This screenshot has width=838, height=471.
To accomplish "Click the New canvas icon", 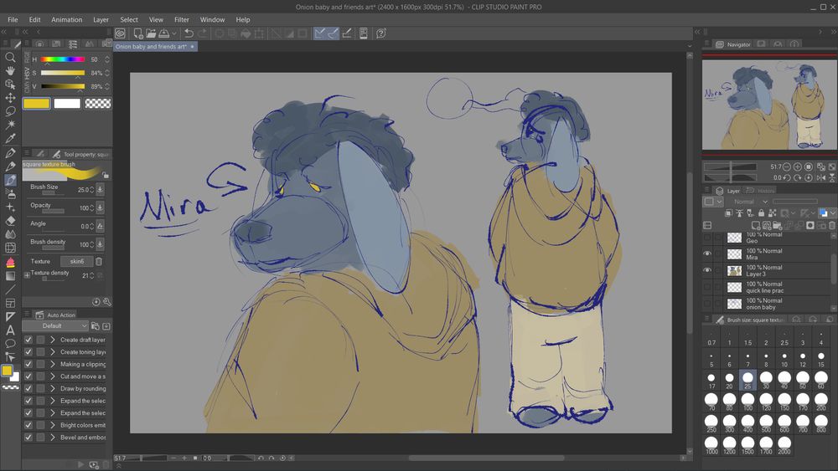I will pos(137,33).
